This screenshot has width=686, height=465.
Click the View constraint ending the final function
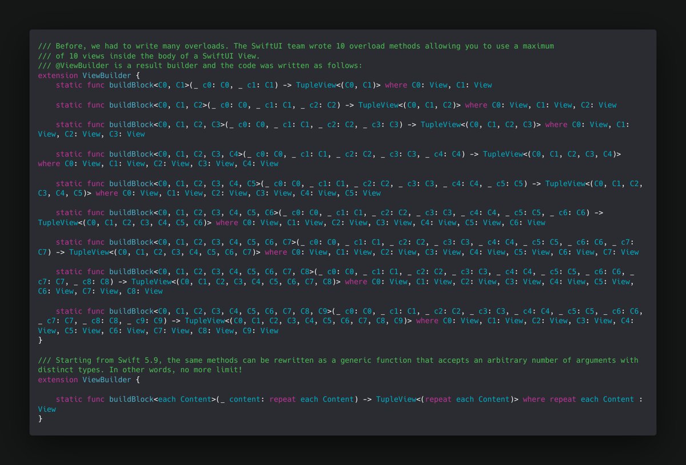tap(47, 408)
